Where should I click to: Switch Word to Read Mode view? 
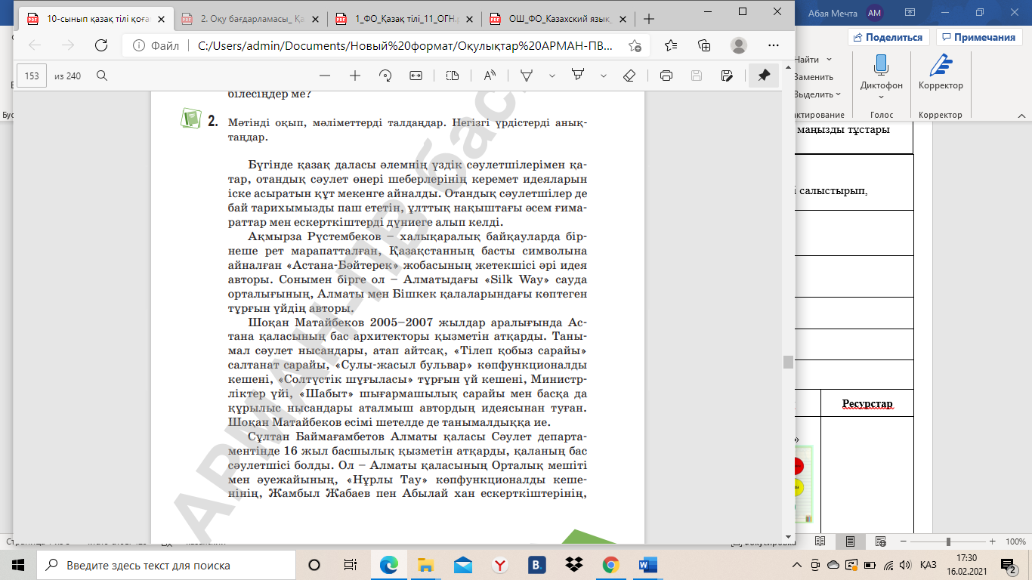[x=820, y=541]
